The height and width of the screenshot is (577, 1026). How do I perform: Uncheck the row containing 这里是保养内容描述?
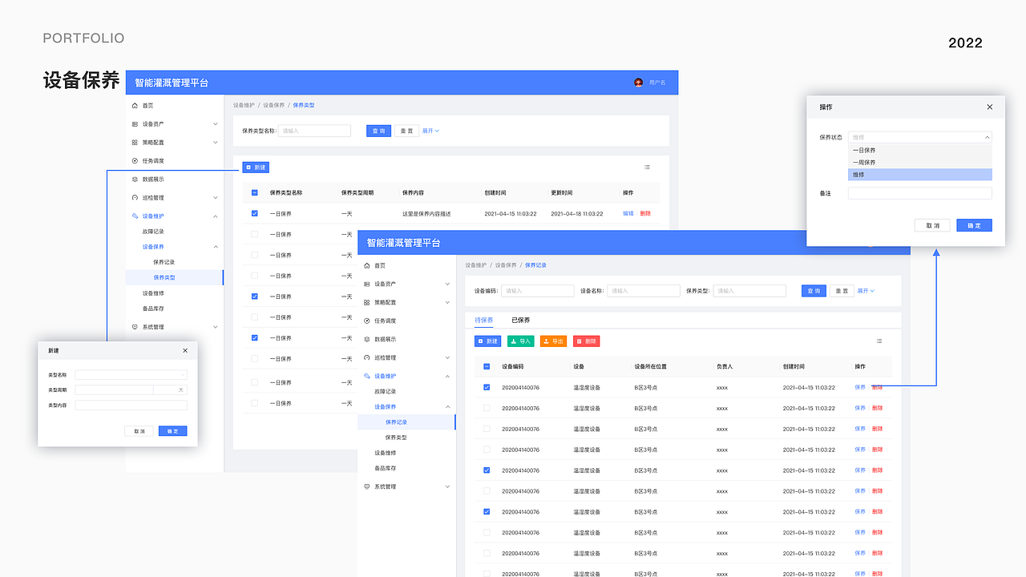point(255,214)
